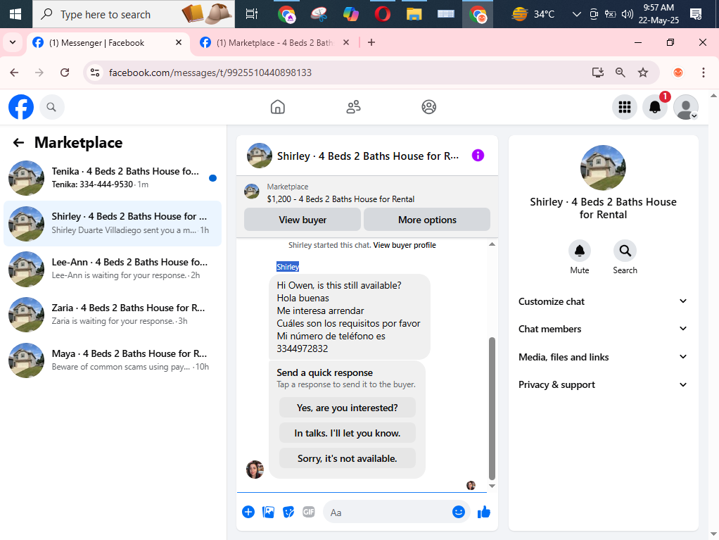Open the account profile avatar menu
The image size is (719, 540).
[685, 107]
